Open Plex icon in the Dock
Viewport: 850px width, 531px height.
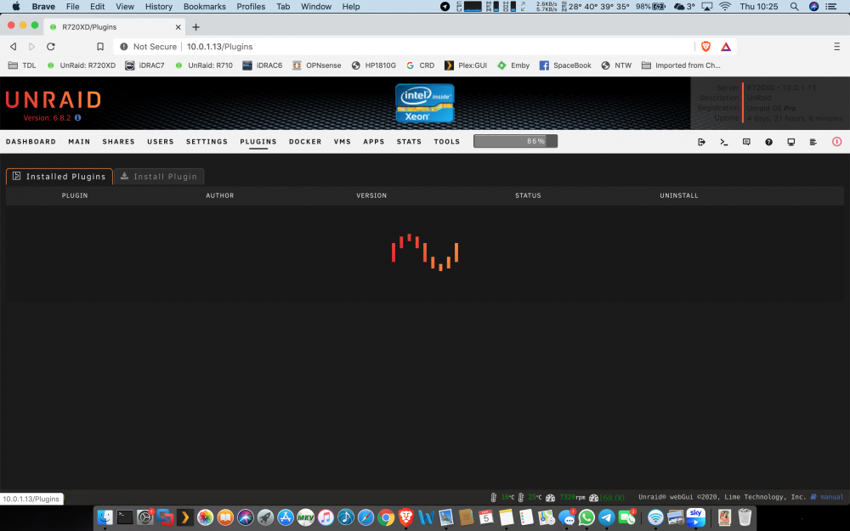point(185,517)
